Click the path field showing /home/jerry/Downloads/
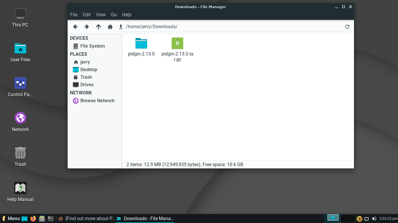Screen dimensions: 398x223 [233, 27]
